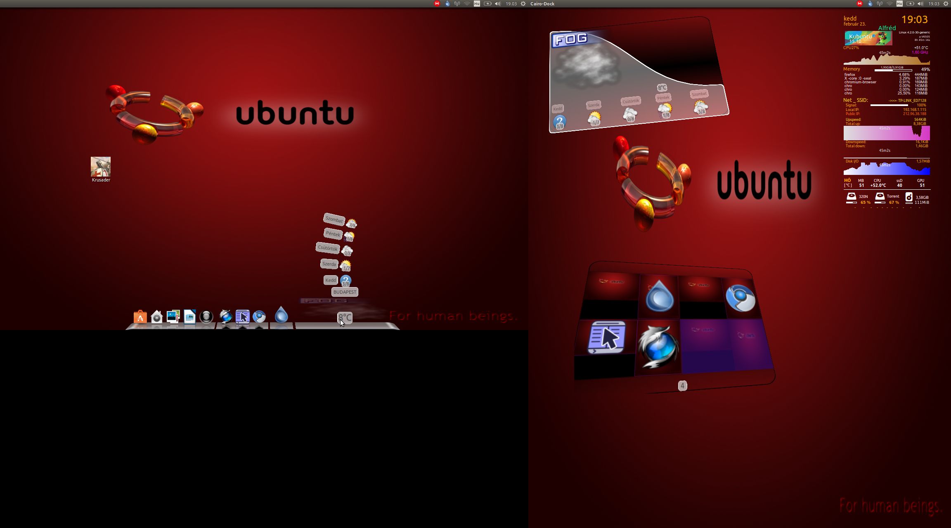Viewport: 951px width, 528px height.
Task: Click the FOG banner in weather desklet
Action: [571, 40]
